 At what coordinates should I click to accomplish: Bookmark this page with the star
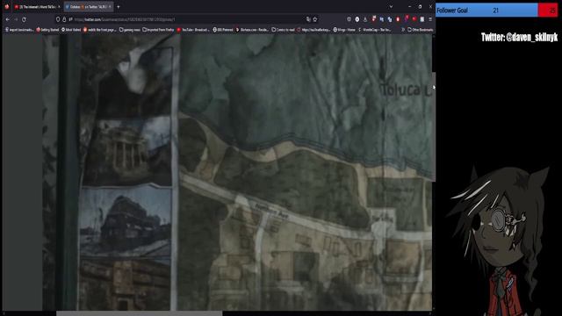click(315, 19)
